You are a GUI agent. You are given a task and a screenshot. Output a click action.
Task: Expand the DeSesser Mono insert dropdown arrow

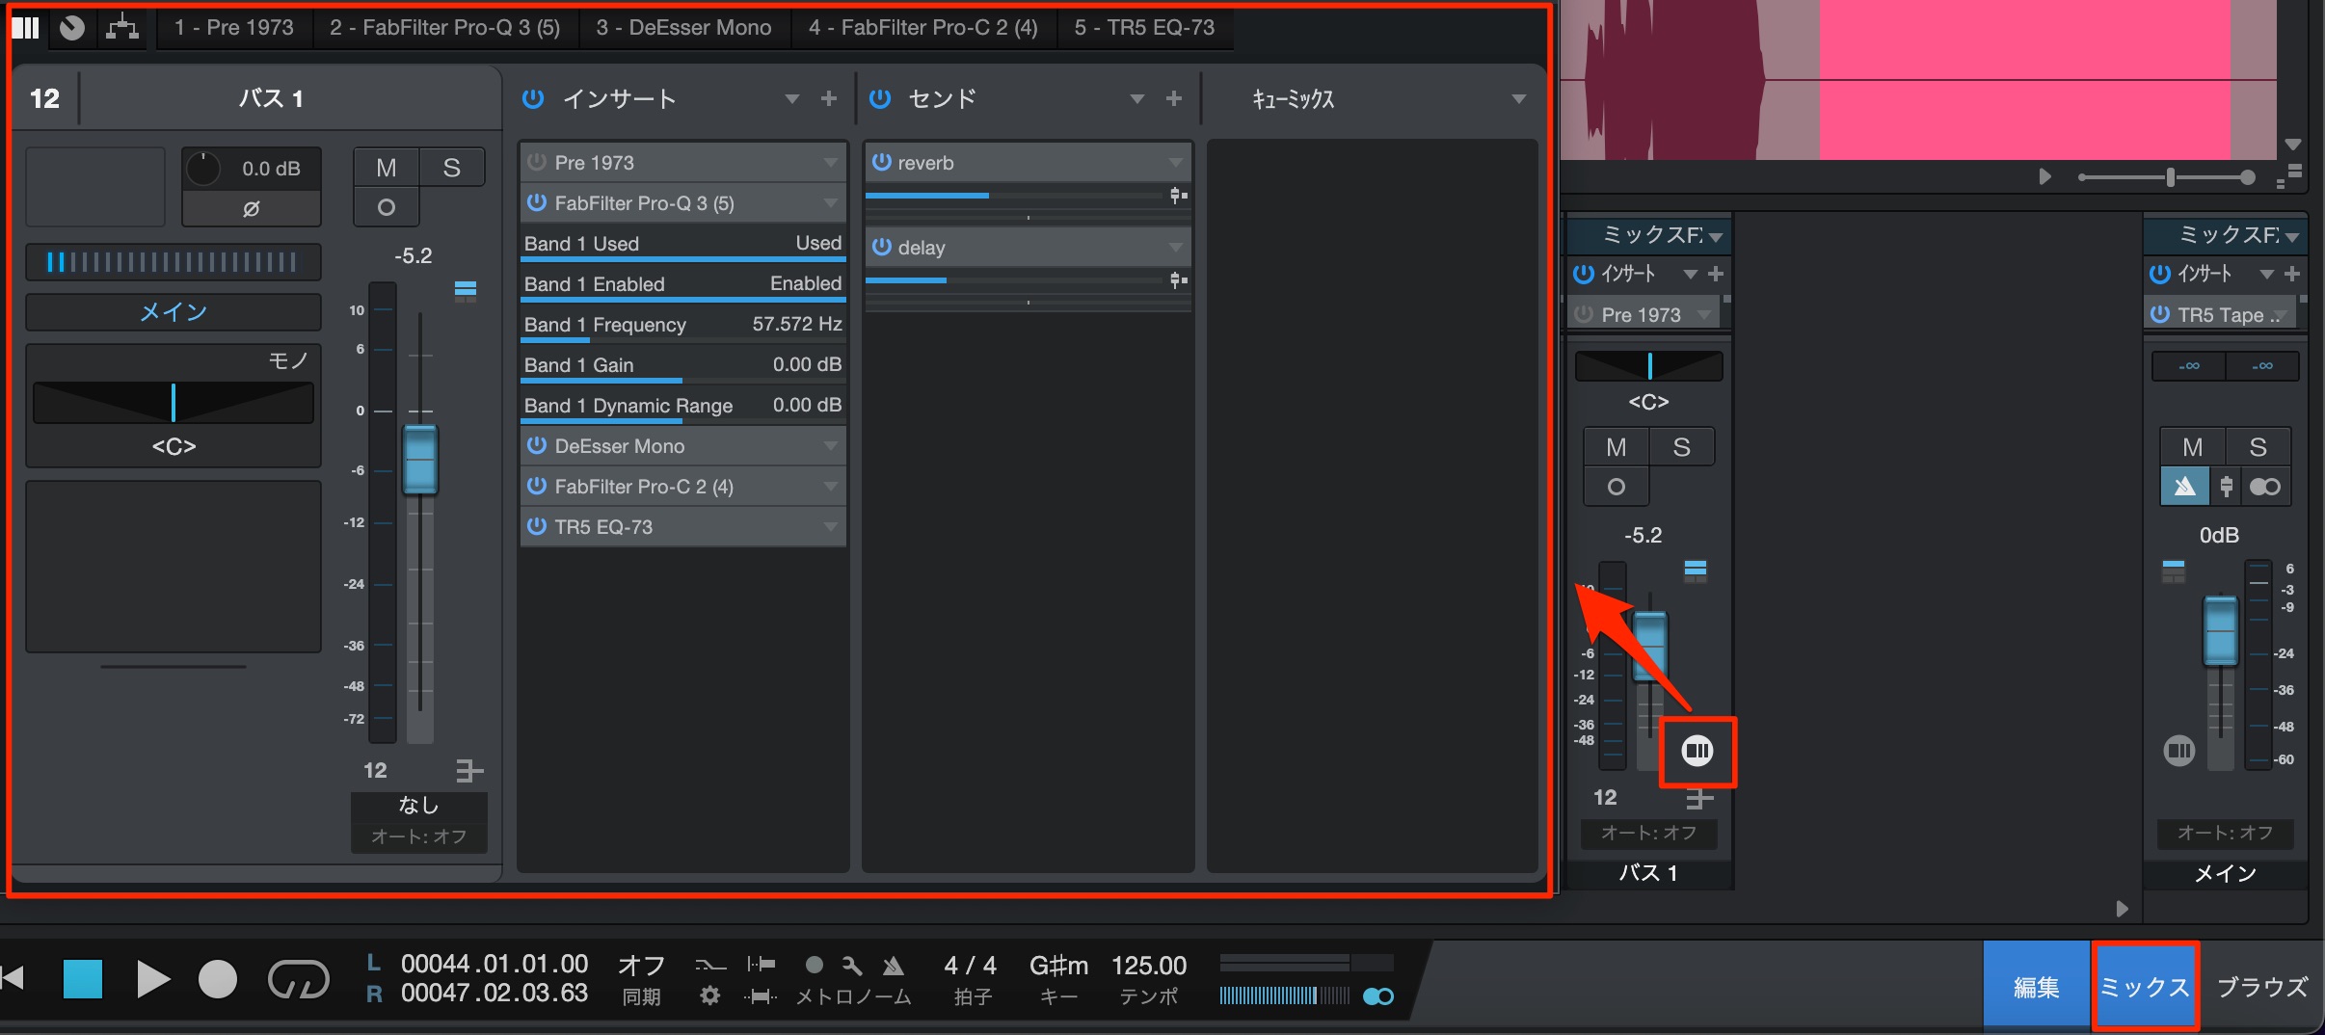point(830,446)
